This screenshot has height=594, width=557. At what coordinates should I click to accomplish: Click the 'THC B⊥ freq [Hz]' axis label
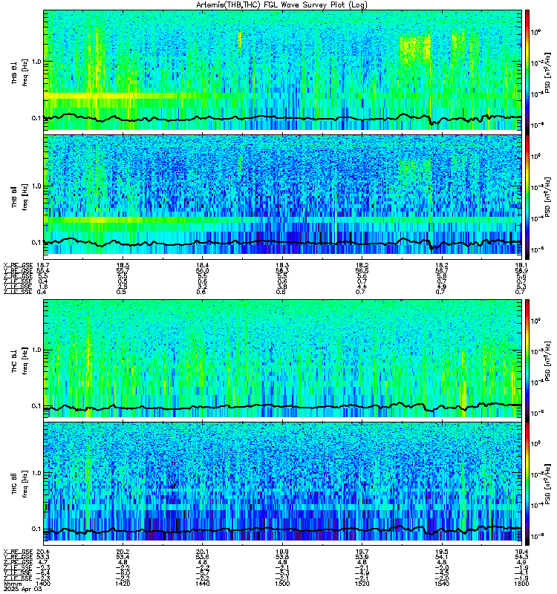pos(19,361)
